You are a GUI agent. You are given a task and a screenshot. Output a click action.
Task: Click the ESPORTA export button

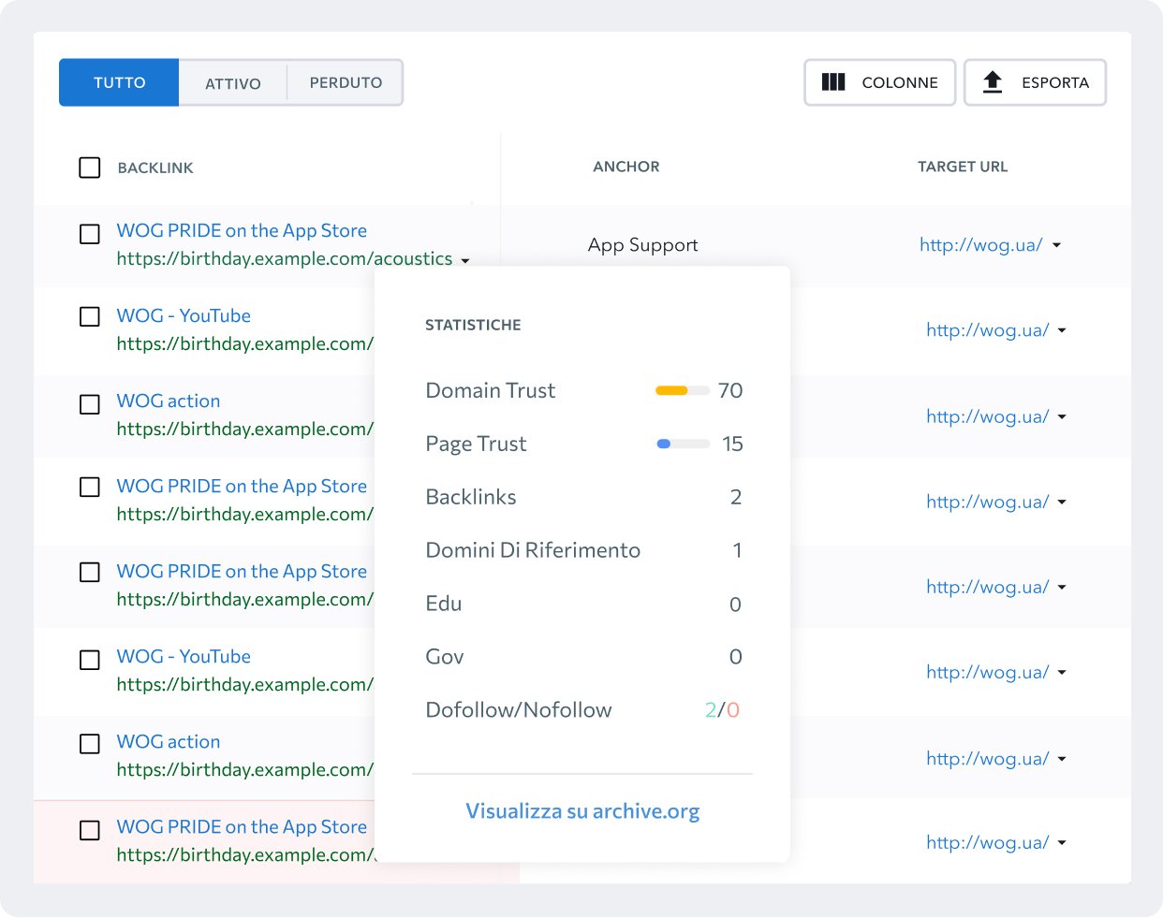tap(1035, 82)
